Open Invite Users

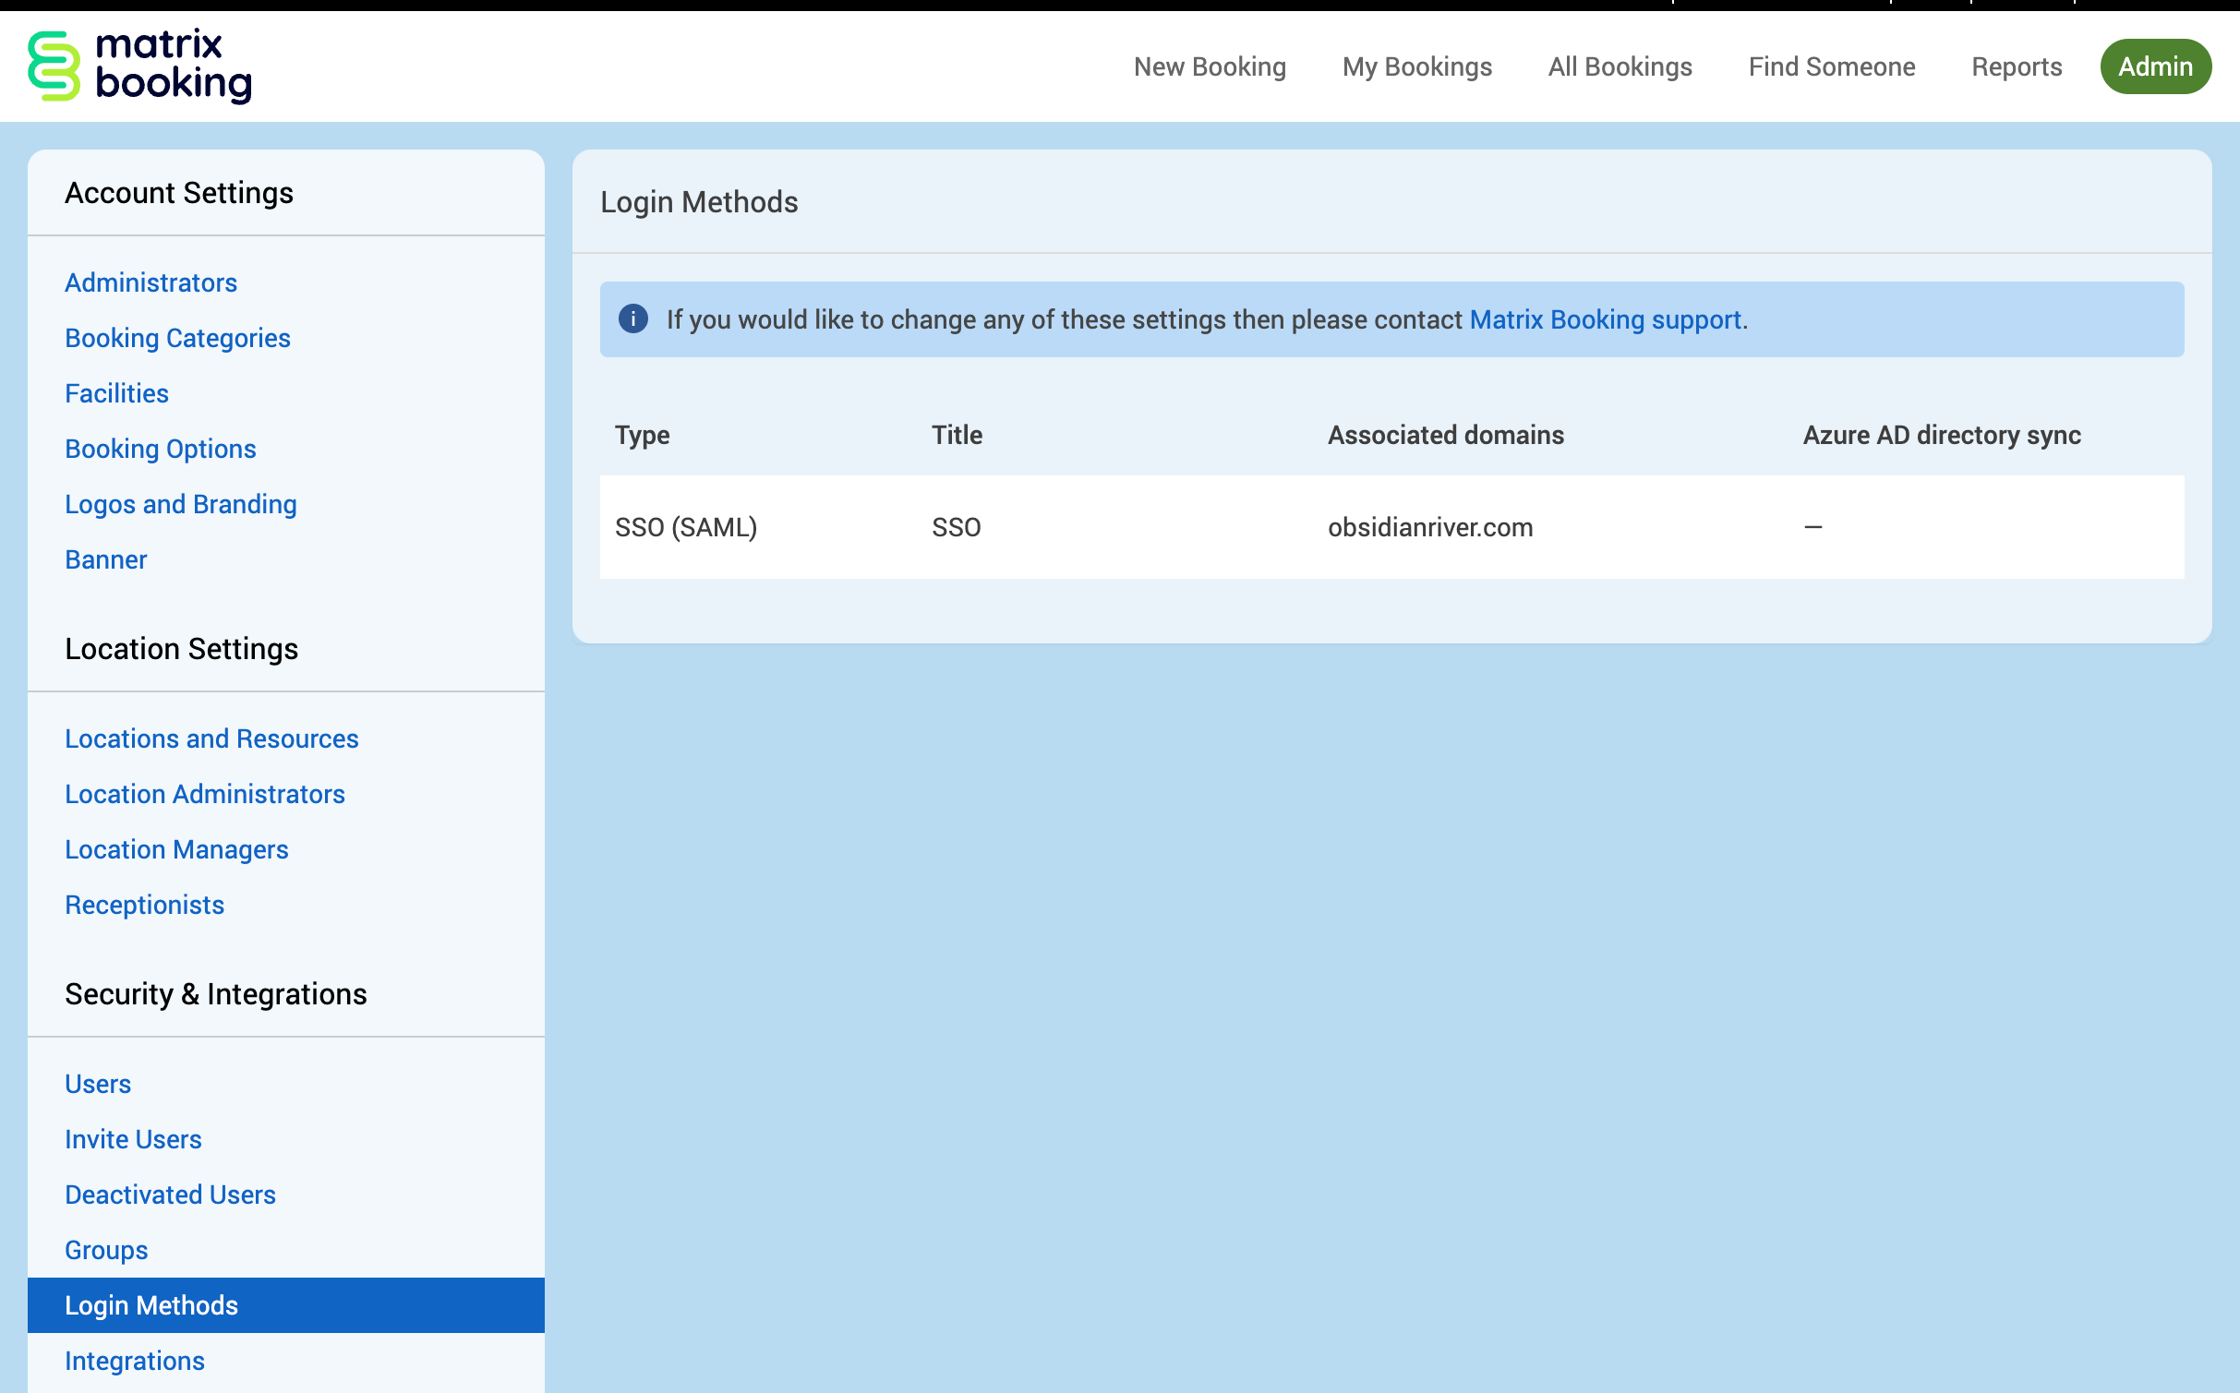click(x=133, y=1139)
